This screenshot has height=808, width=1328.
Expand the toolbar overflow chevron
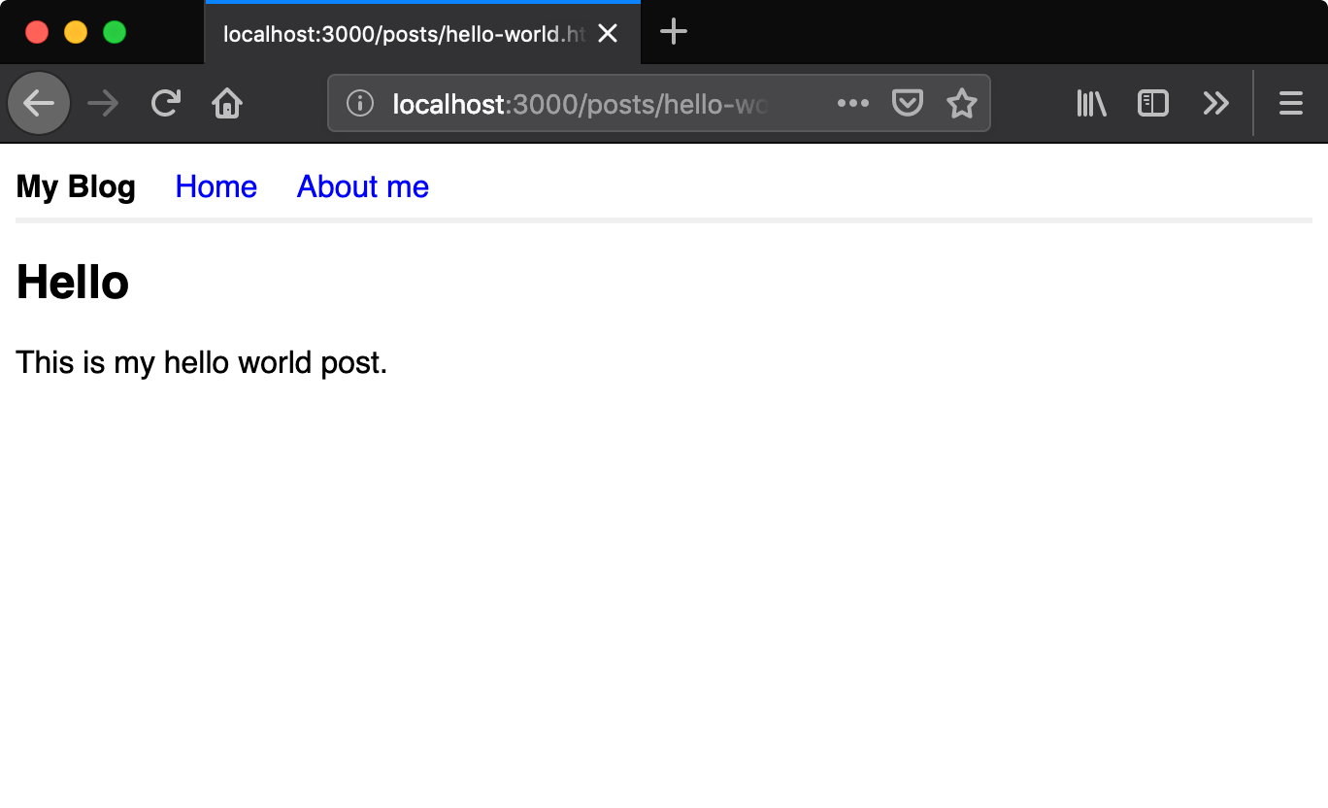(x=1215, y=103)
